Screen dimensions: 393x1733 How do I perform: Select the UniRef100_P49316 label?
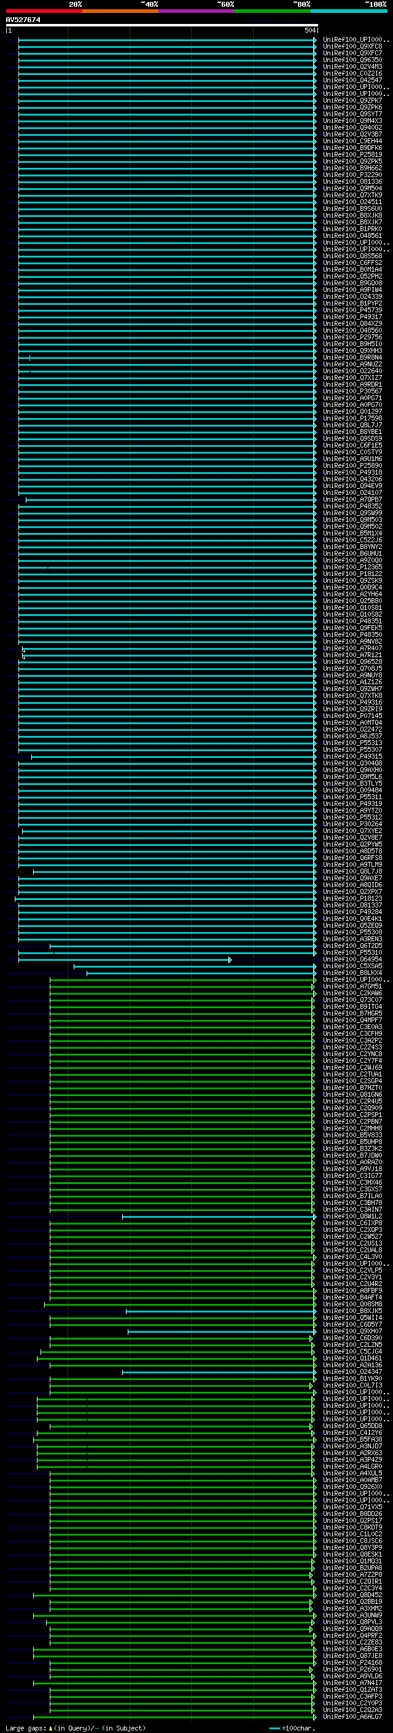point(352,702)
